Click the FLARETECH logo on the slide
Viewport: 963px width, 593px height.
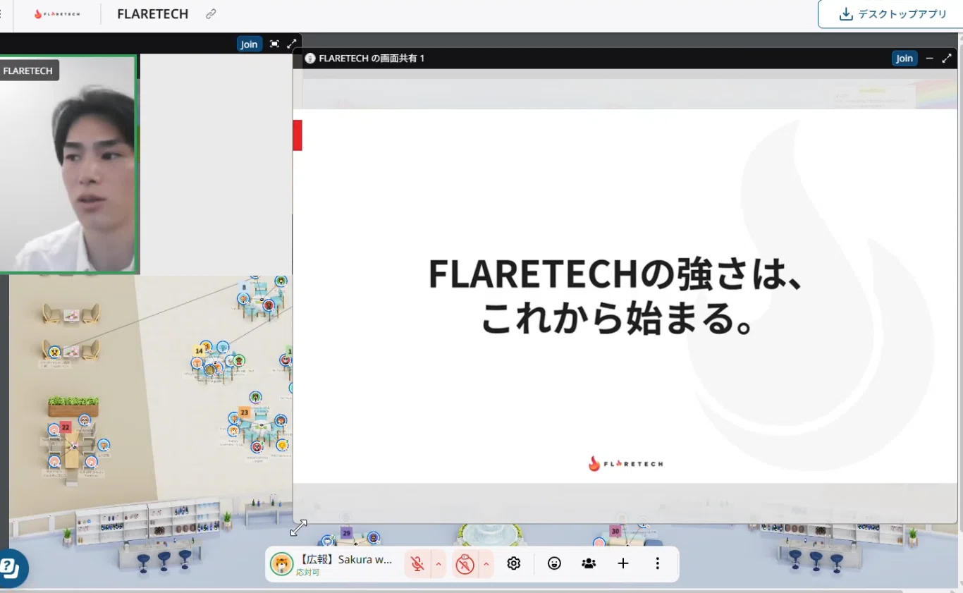pyautogui.click(x=625, y=463)
